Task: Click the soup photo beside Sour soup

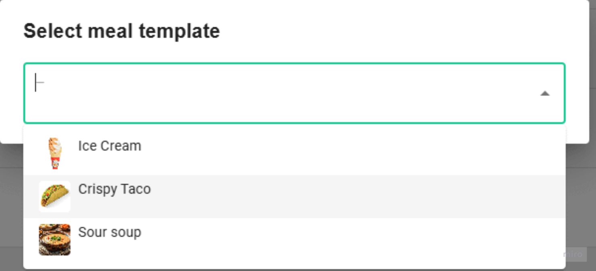Action: tap(54, 240)
